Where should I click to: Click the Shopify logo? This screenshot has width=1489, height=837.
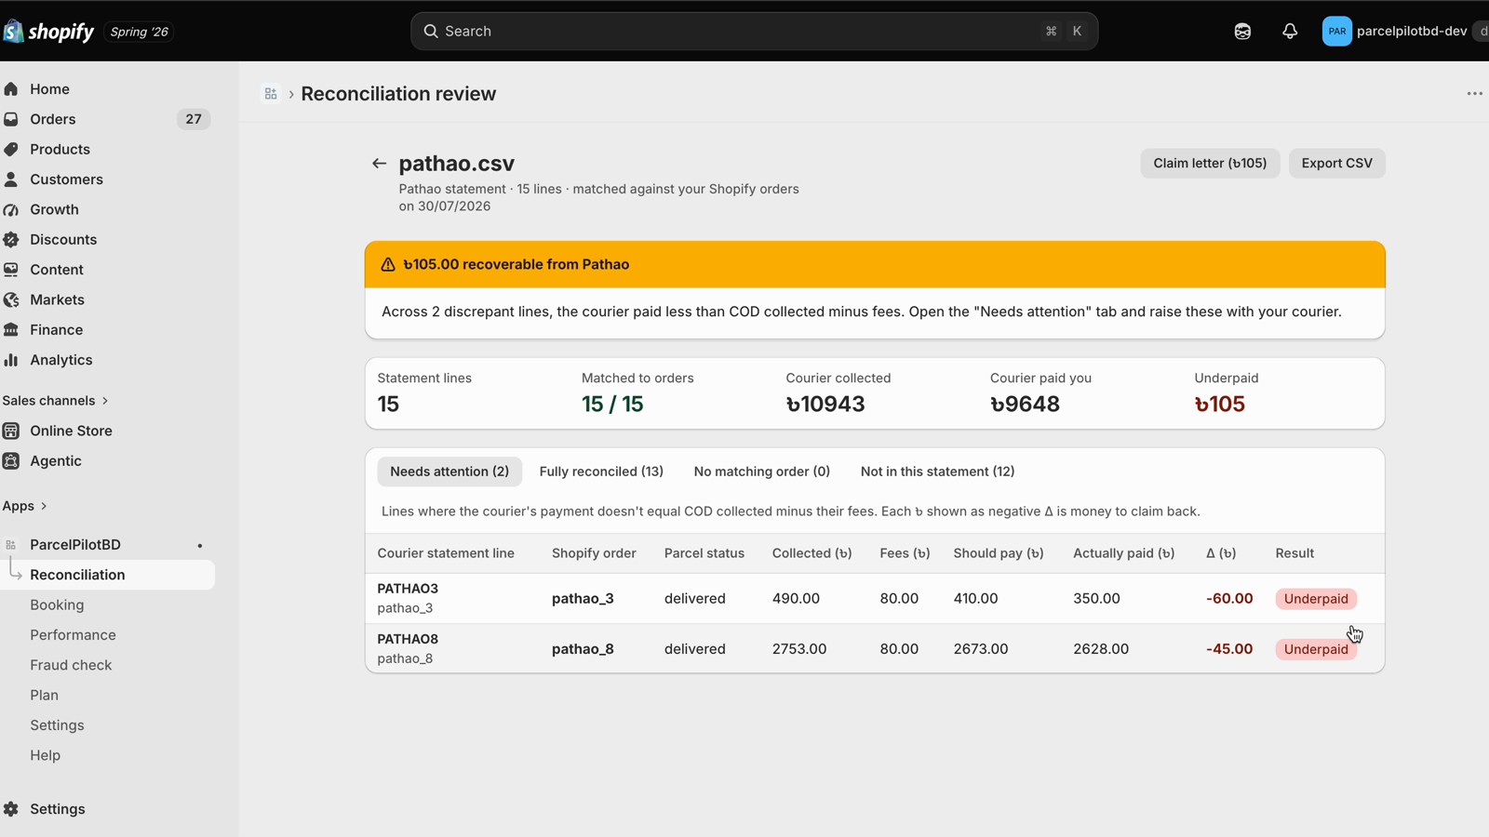click(48, 32)
